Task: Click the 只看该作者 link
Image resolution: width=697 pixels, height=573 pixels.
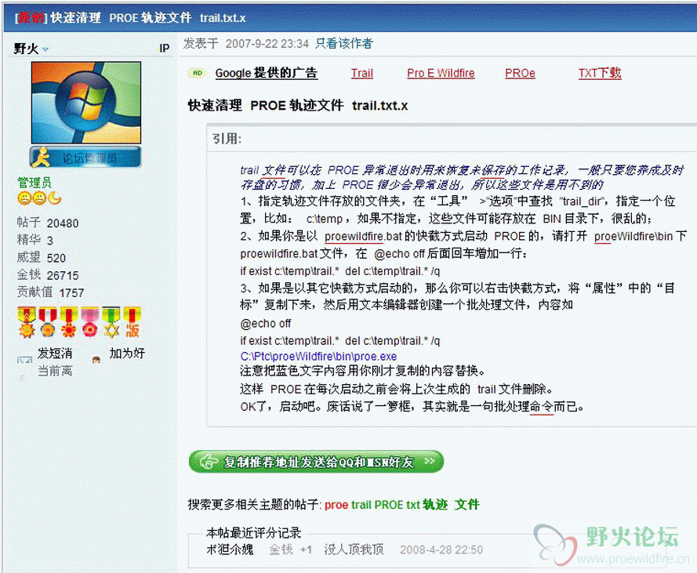Action: coord(344,44)
